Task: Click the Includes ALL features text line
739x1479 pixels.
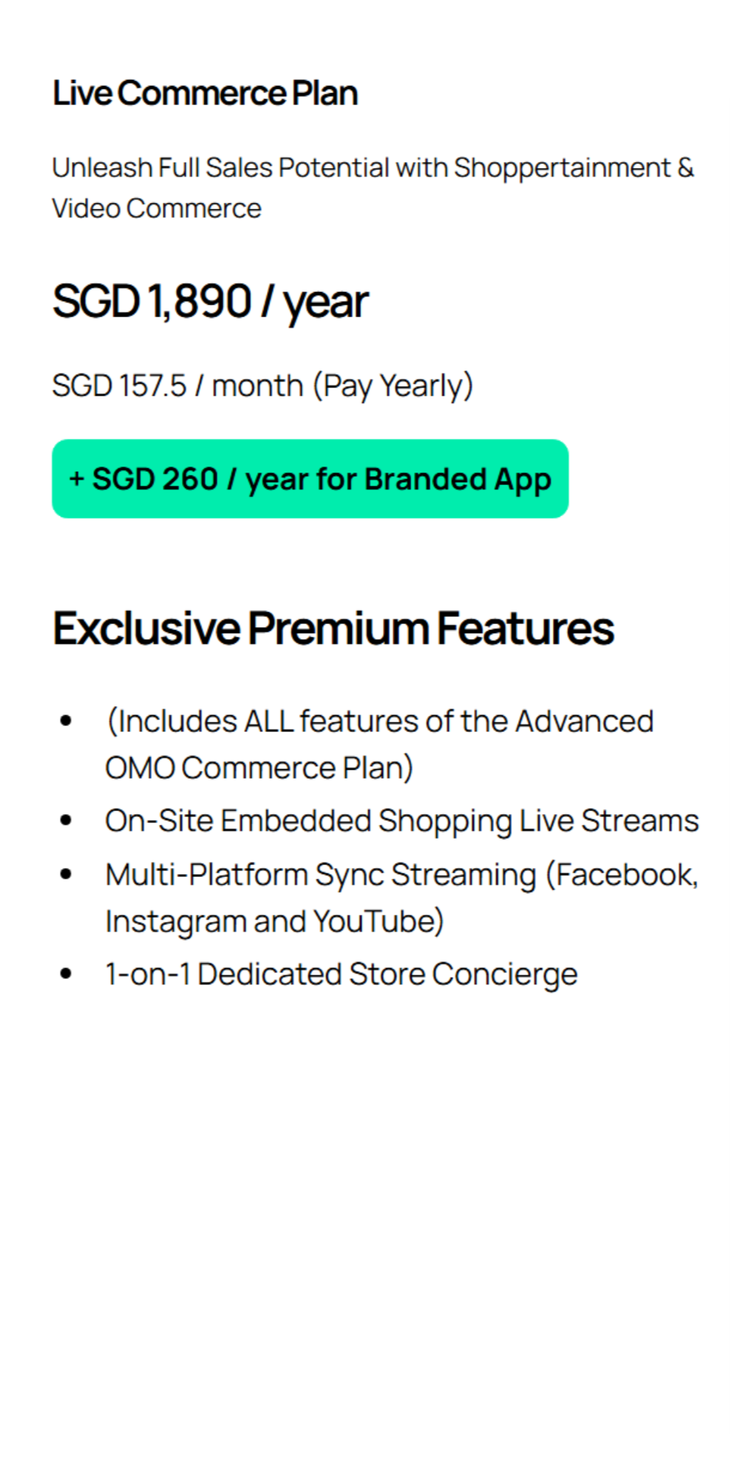Action: (x=380, y=720)
